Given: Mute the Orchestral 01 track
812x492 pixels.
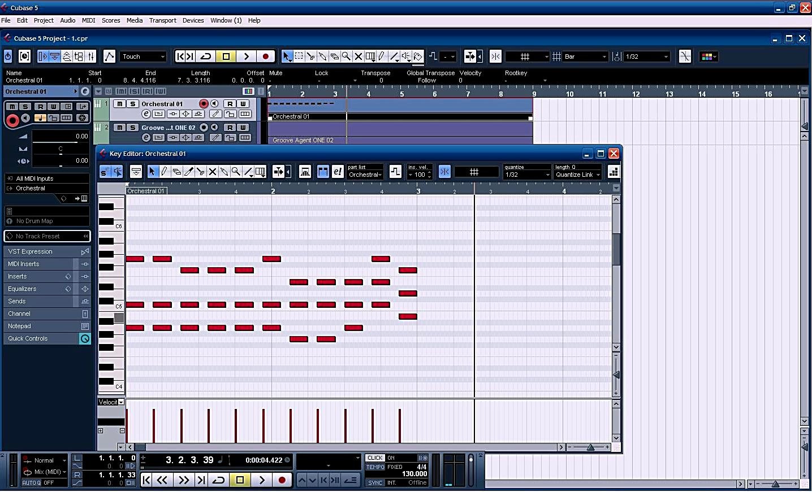Looking at the screenshot, I should pos(119,104).
